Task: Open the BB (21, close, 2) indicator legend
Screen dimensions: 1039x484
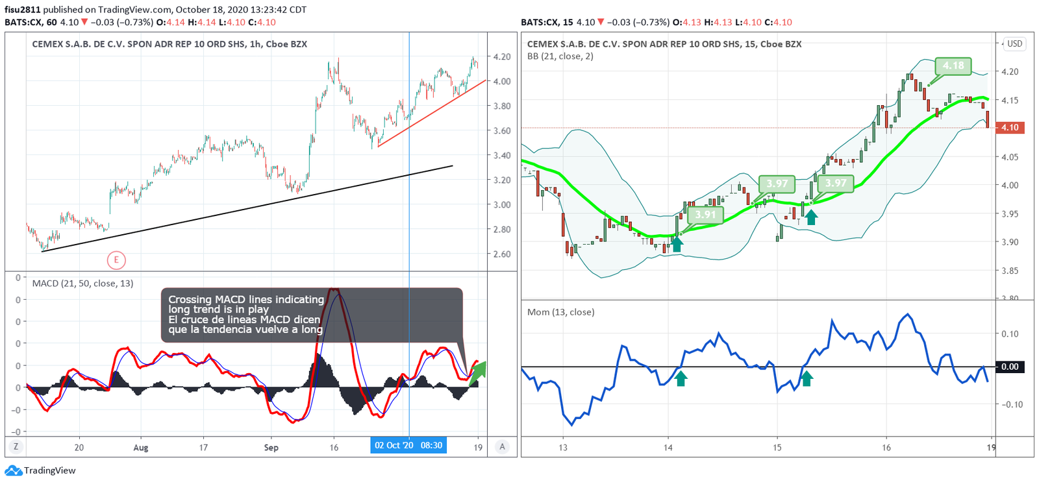Action: 560,56
